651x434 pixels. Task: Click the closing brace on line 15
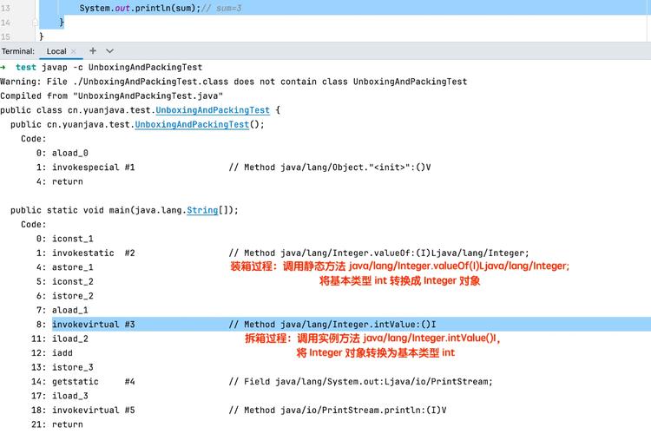point(41,36)
